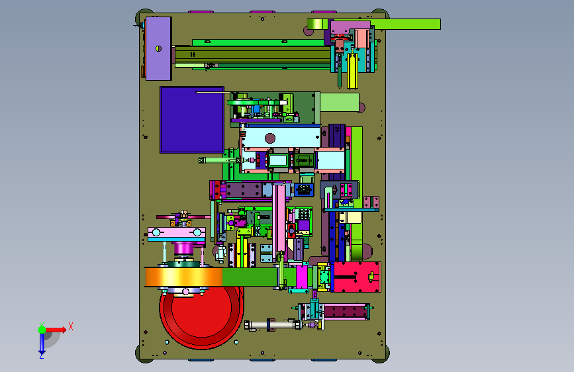
Task: Select the green conveyor section beside the drum
Action: coord(250,277)
